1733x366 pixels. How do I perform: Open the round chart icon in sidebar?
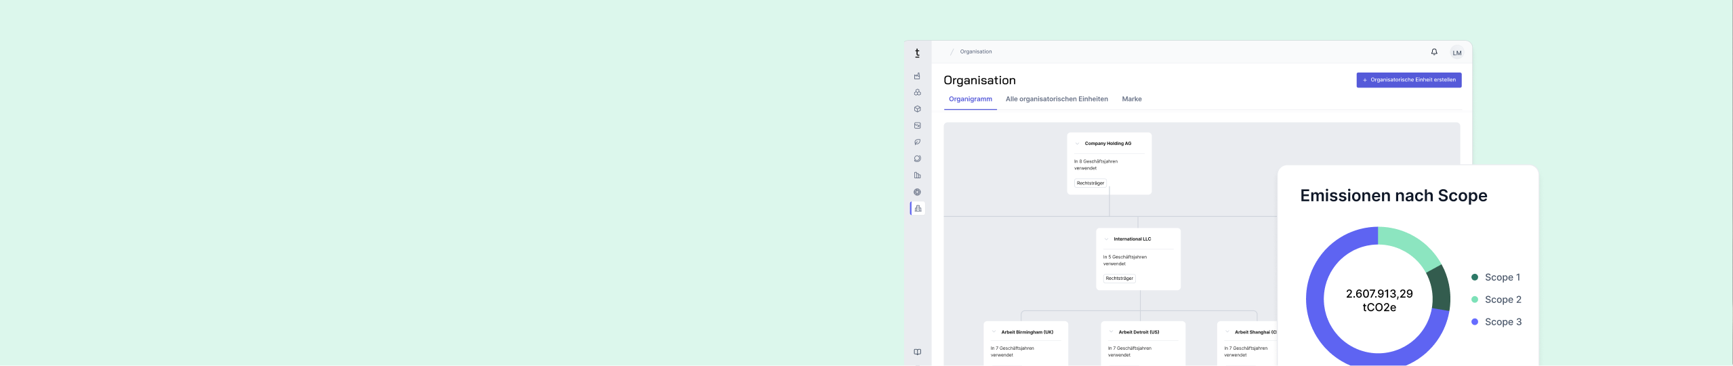click(x=917, y=159)
